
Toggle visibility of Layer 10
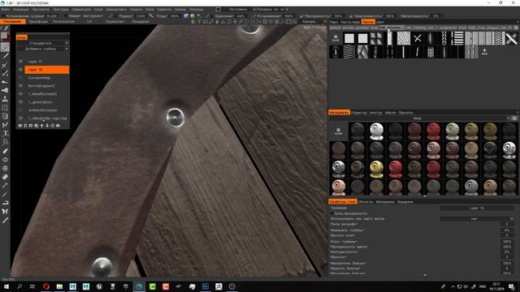pyautogui.click(x=21, y=70)
